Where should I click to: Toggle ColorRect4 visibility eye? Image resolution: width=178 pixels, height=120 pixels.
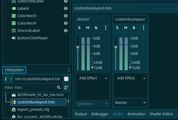click(x=66, y=23)
